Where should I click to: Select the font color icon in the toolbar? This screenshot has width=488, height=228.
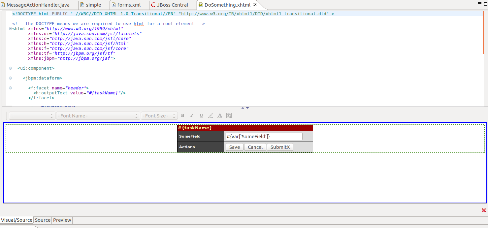pyautogui.click(x=220, y=115)
